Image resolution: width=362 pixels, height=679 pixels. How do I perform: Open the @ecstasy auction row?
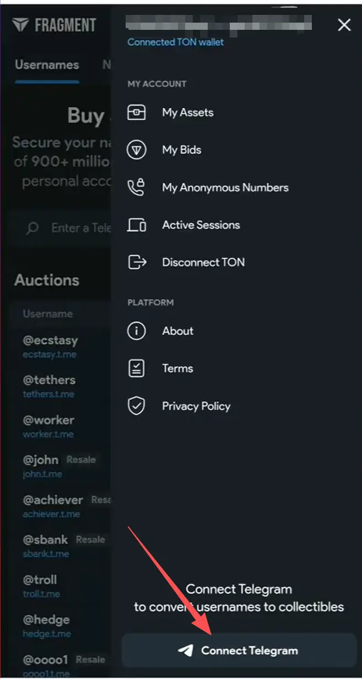[x=50, y=340]
